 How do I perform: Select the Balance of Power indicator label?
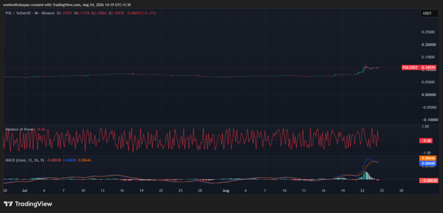(20, 129)
